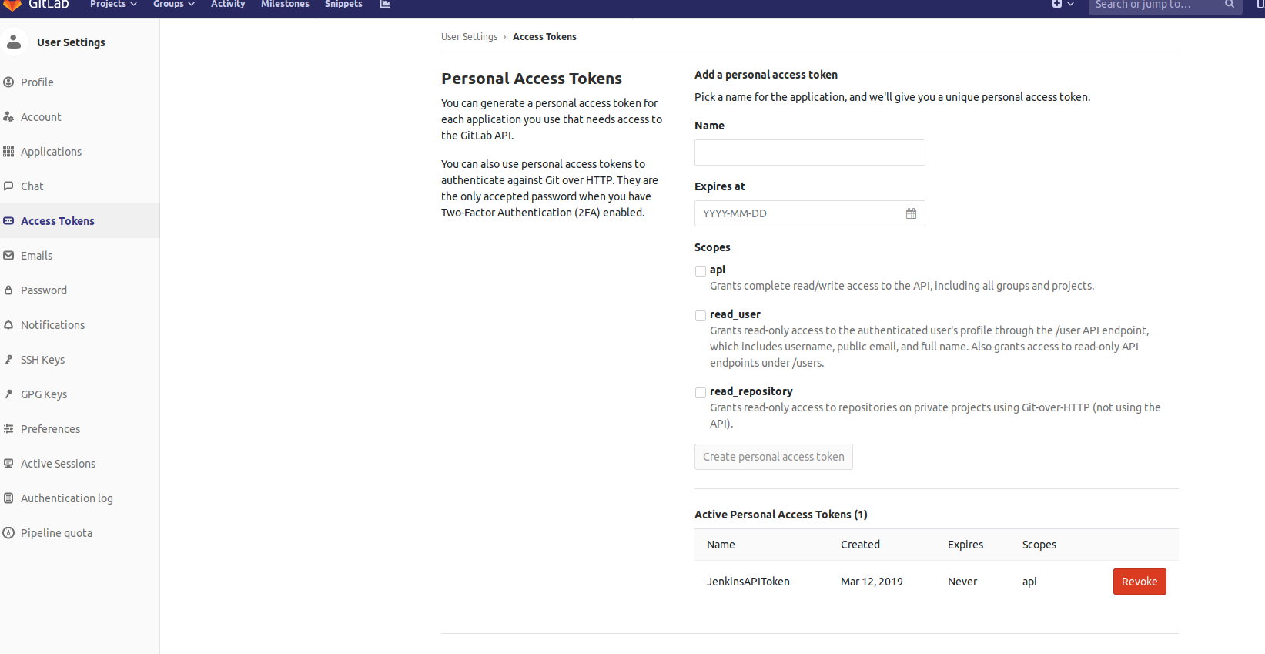
Task: Click JenkinsAPIToken name cell
Action: pyautogui.click(x=748, y=582)
